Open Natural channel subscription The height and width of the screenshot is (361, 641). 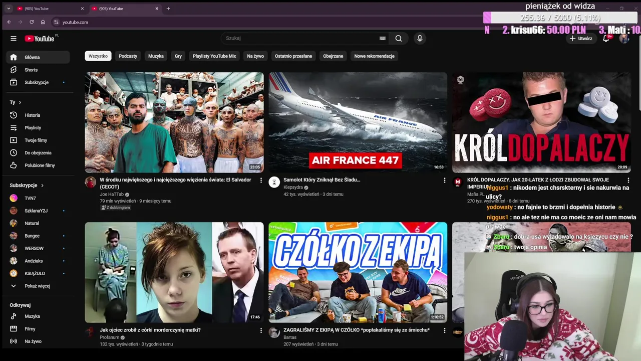tap(38, 223)
